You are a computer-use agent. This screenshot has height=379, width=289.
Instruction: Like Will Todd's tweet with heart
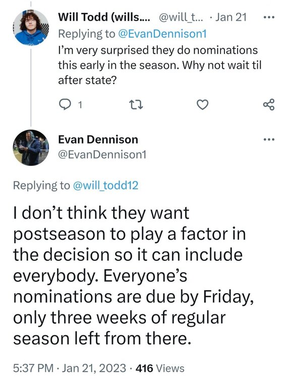(202, 105)
